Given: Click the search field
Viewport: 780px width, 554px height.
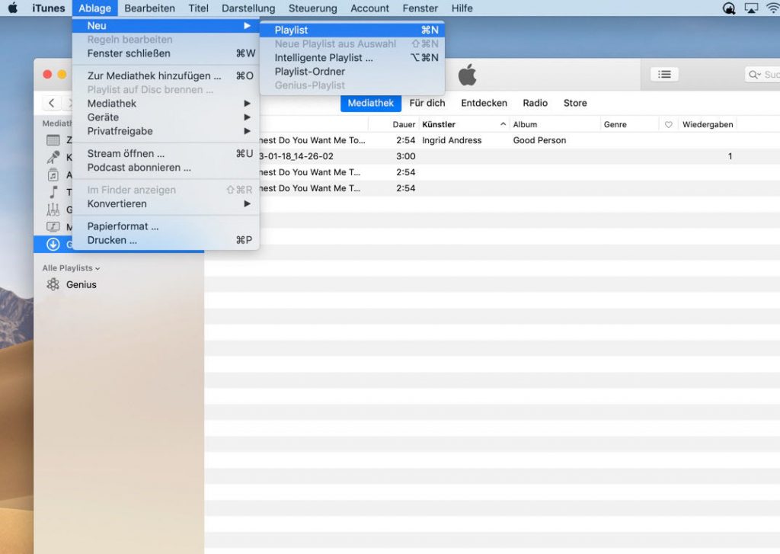Looking at the screenshot, I should point(762,74).
